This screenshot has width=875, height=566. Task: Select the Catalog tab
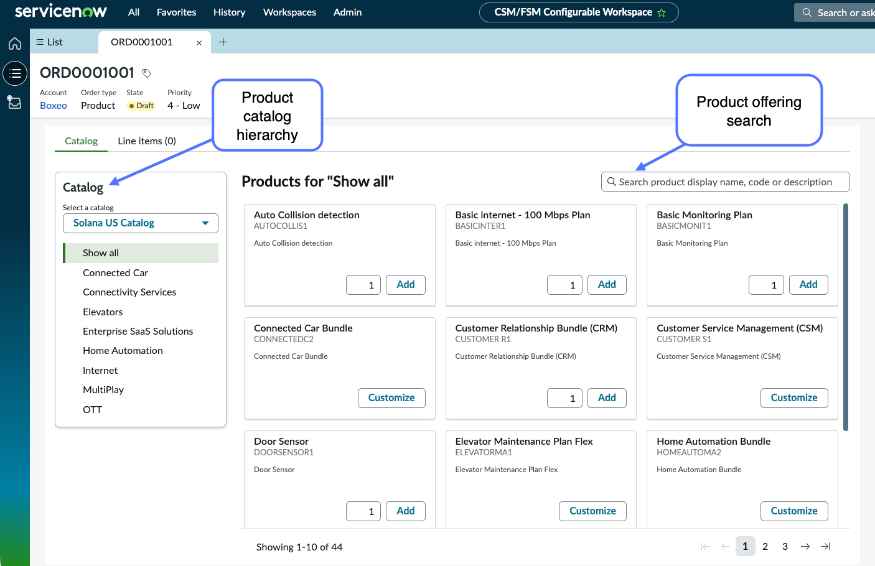pyautogui.click(x=82, y=141)
